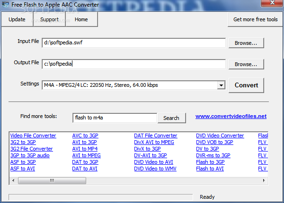Open DAT File Converter link
284x203 pixels.
pos(156,135)
